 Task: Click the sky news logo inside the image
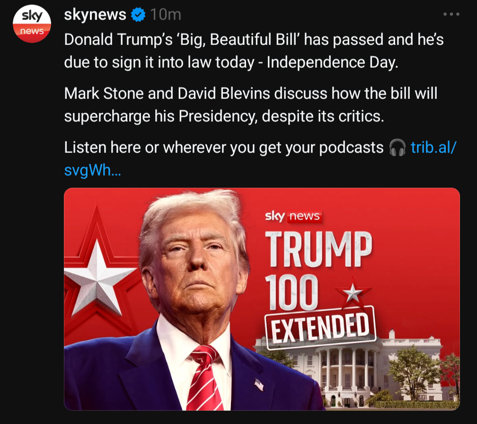tap(293, 216)
